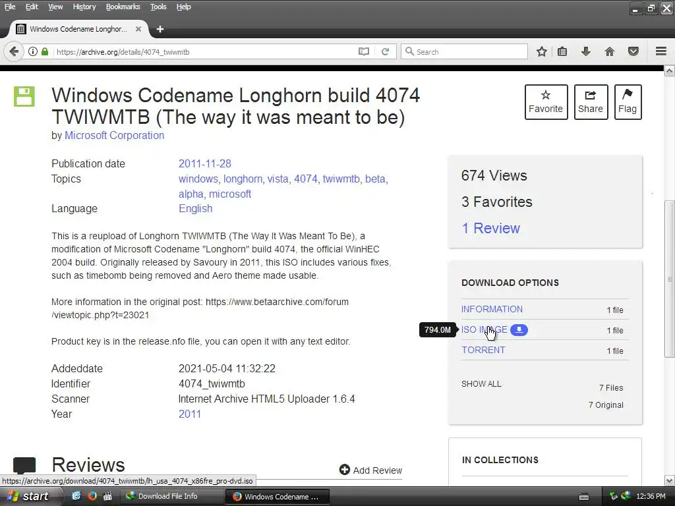Viewport: 675px width, 506px height.
Task: Click the green padlock security icon
Action: click(x=45, y=51)
